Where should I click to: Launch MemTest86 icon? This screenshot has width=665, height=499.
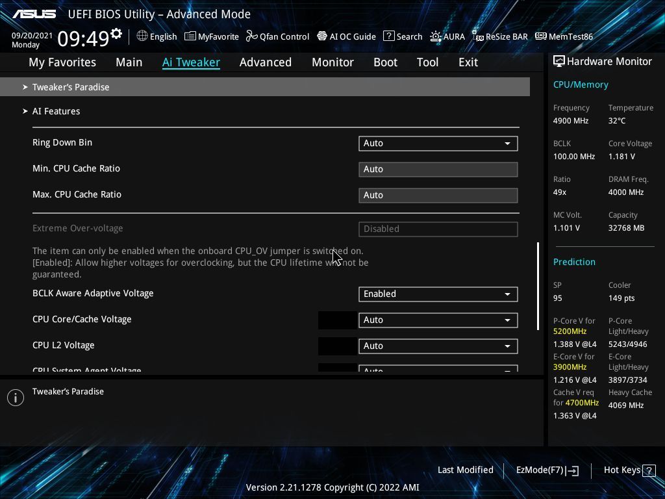pos(541,36)
